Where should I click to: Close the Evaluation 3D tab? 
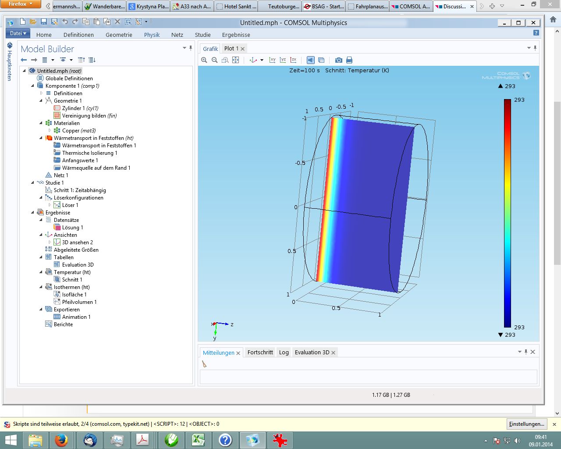click(333, 353)
